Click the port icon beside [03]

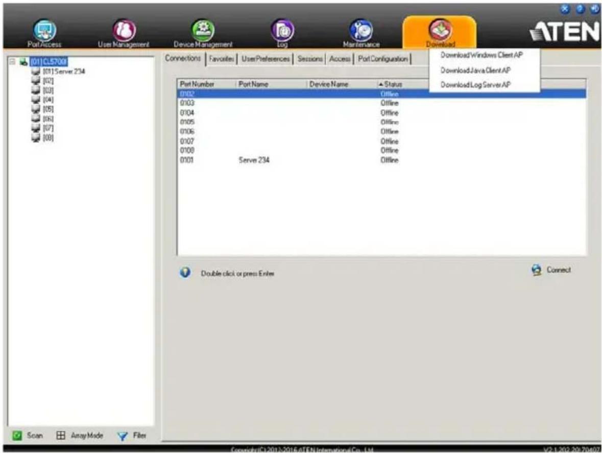click(36, 90)
